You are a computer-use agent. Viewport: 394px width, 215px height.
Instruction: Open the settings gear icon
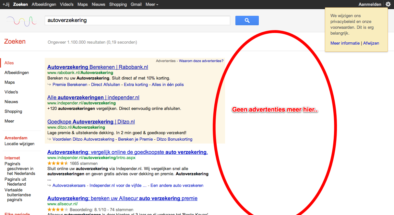(x=388, y=4)
